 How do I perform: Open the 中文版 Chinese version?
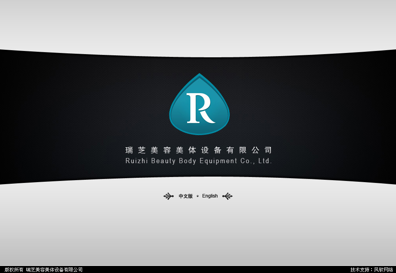pyautogui.click(x=186, y=196)
